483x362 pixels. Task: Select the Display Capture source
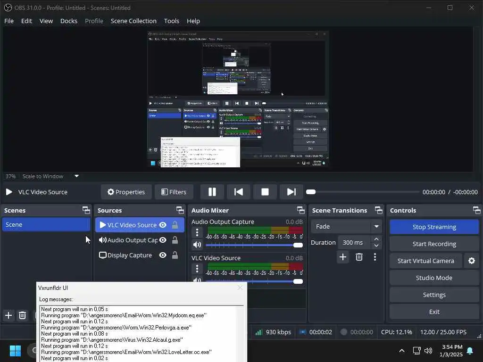point(129,255)
